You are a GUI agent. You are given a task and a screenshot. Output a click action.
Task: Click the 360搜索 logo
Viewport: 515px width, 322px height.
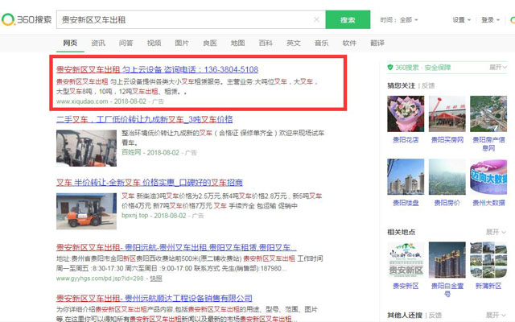(x=27, y=19)
